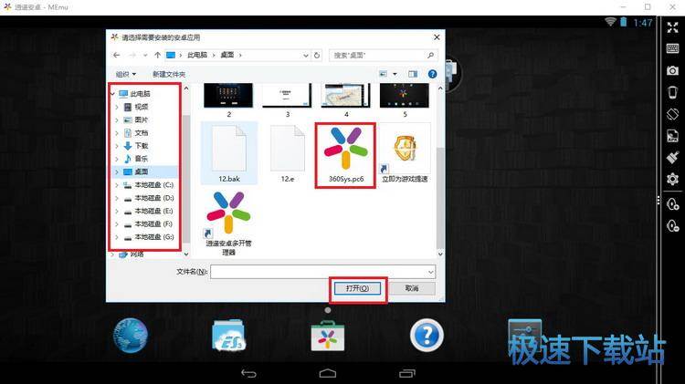Select 立即为游戏提速 shortcut

tap(405, 153)
